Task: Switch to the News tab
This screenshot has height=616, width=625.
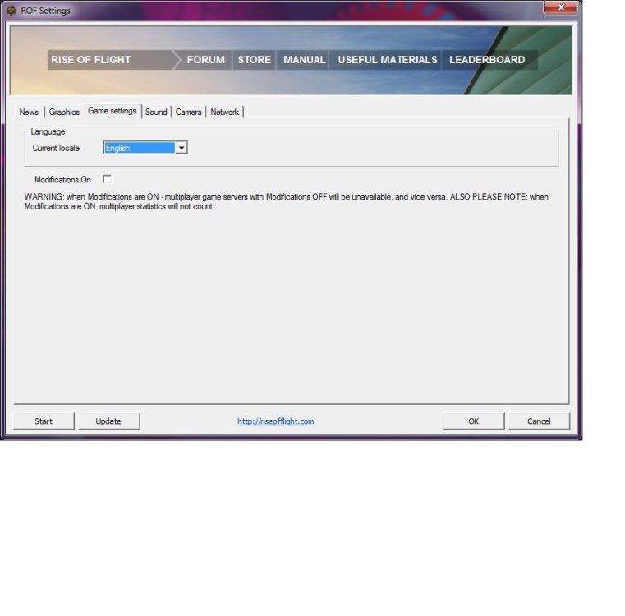Action: 29,112
